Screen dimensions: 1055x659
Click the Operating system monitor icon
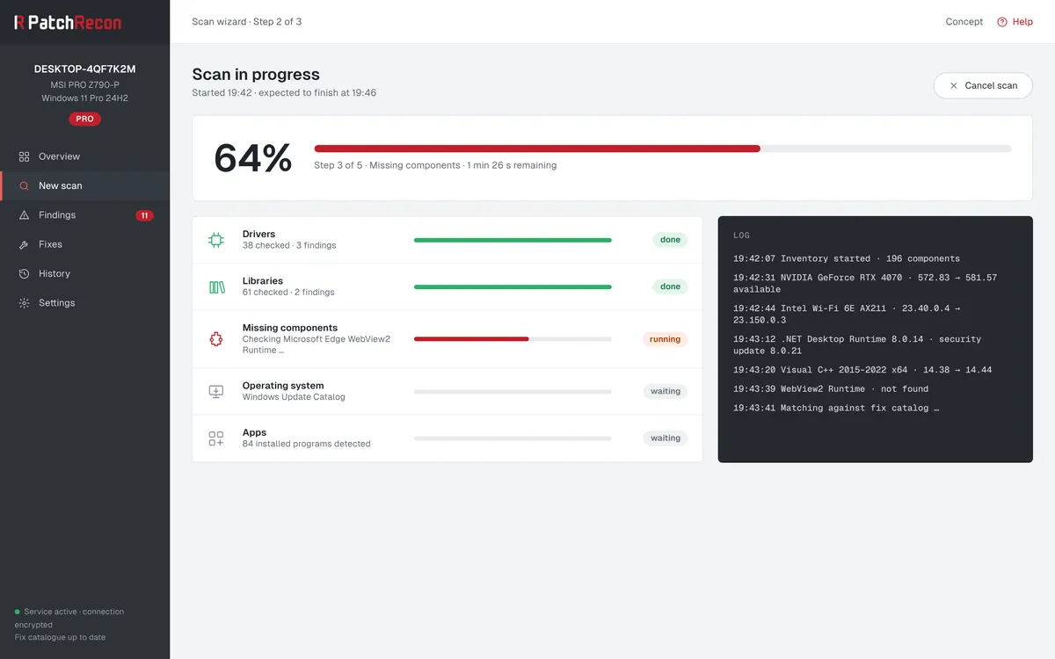pos(216,391)
